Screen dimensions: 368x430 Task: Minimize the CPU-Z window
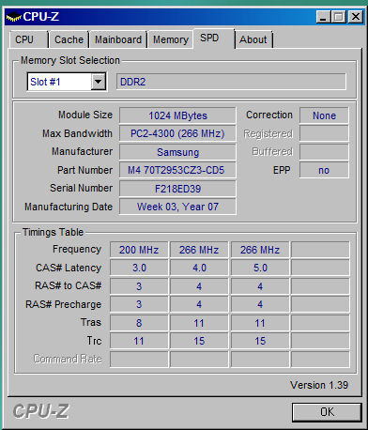pos(324,17)
